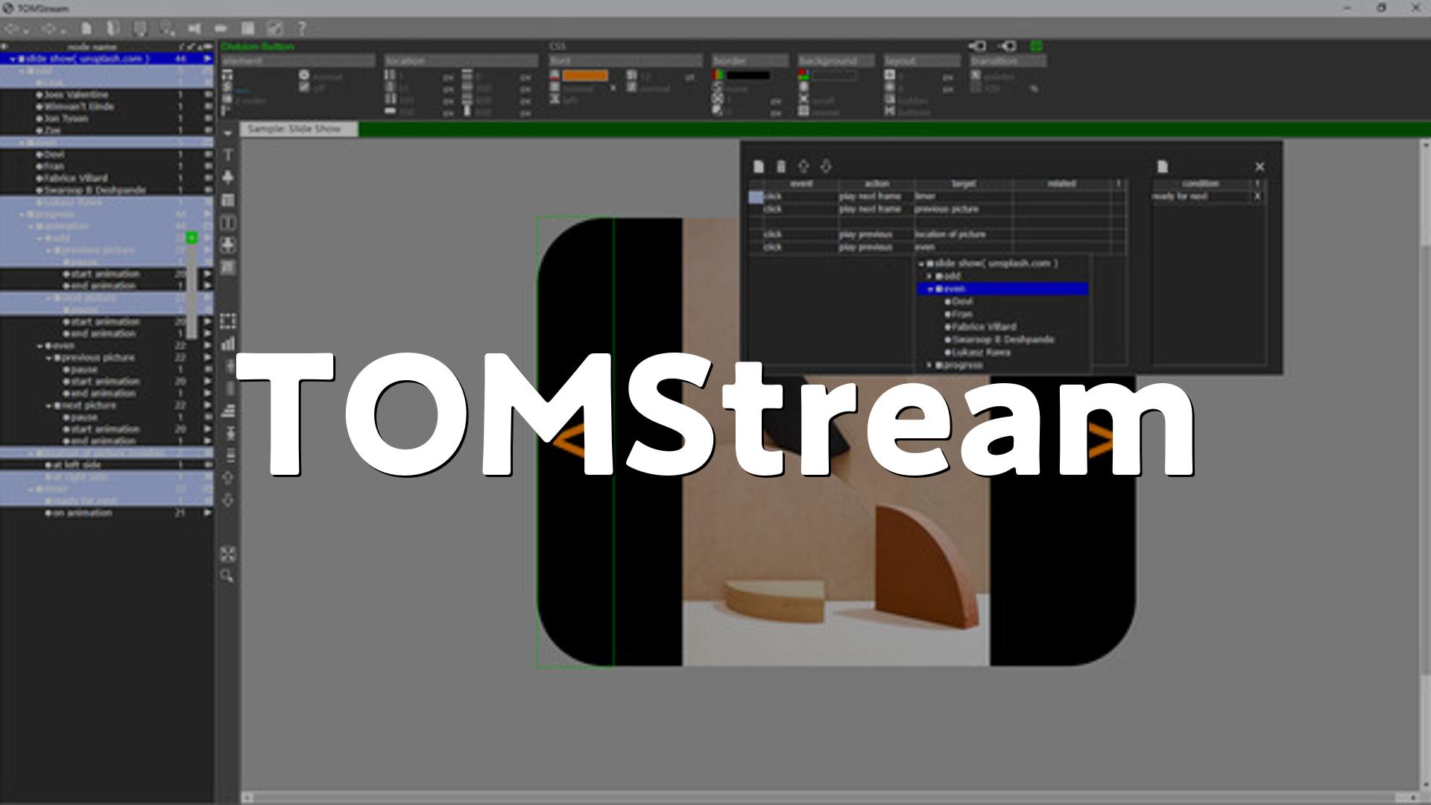Select the bar chart tool
The width and height of the screenshot is (1431, 805).
click(x=229, y=344)
